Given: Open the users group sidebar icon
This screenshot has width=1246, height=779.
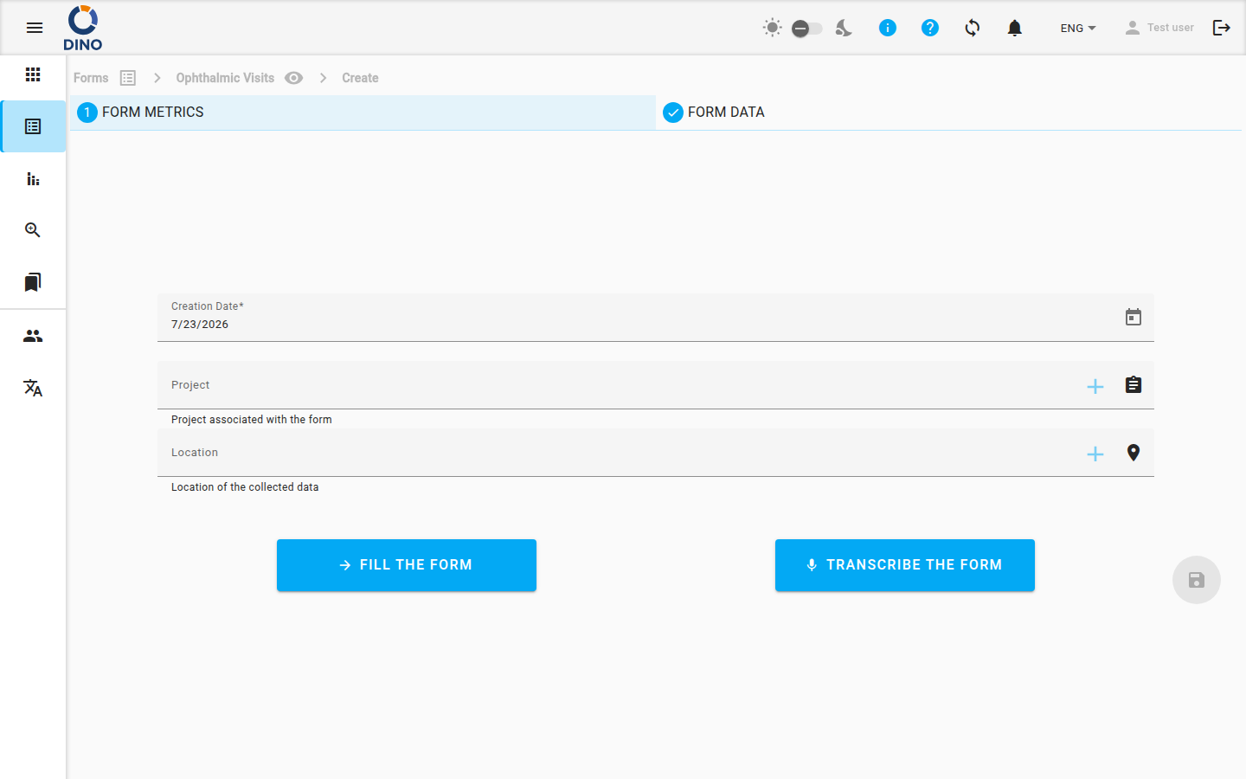Looking at the screenshot, I should point(33,336).
